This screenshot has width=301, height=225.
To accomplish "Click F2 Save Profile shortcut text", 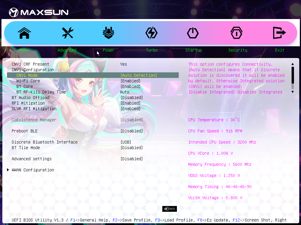I will [x=133, y=220].
